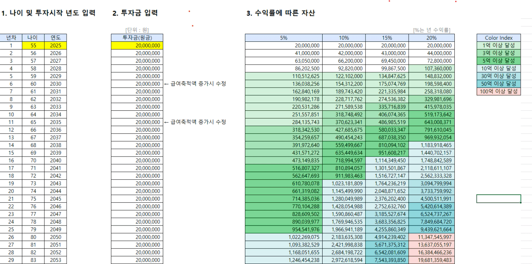Click the heading '3. 수익률에 따른 자산'
Screen dimensions: 532x264
(x=281, y=14)
